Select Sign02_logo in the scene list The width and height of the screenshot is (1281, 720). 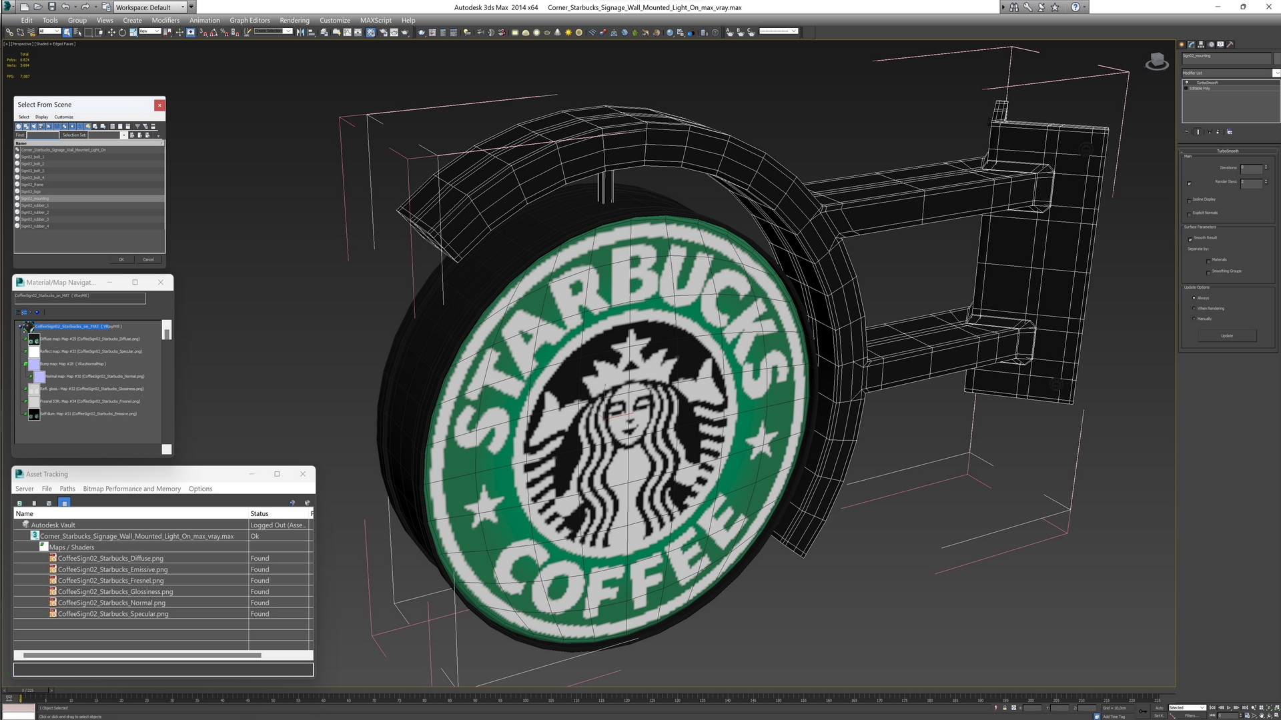coord(89,191)
